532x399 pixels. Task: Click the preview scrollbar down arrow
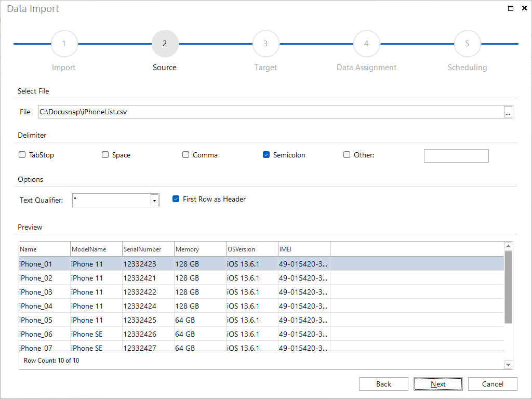tap(508, 365)
